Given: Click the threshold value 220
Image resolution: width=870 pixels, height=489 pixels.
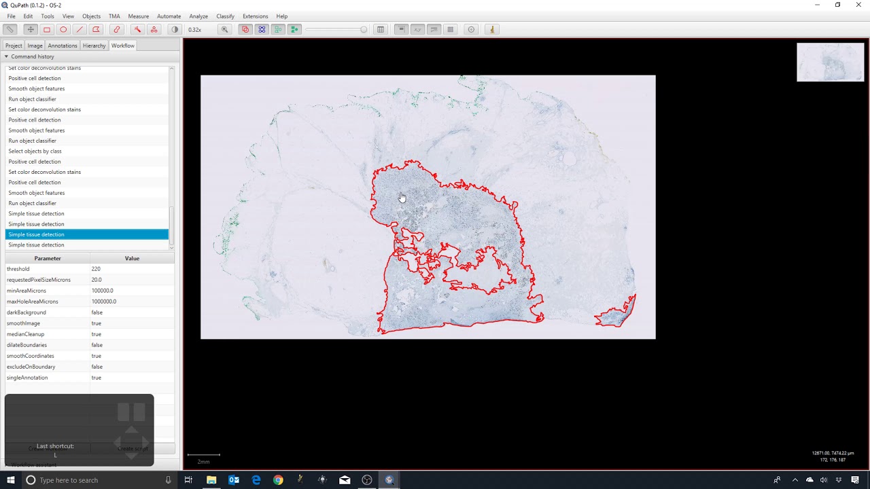Looking at the screenshot, I should [x=132, y=269].
